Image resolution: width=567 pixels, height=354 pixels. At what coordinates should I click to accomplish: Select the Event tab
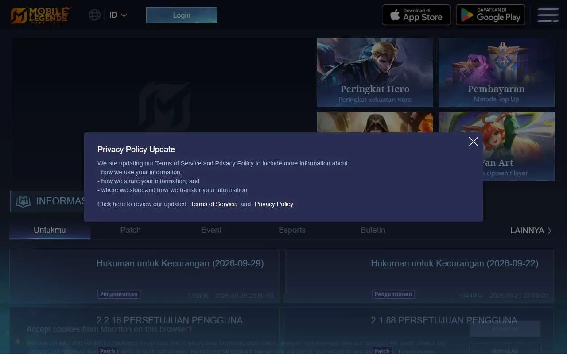[x=211, y=230]
